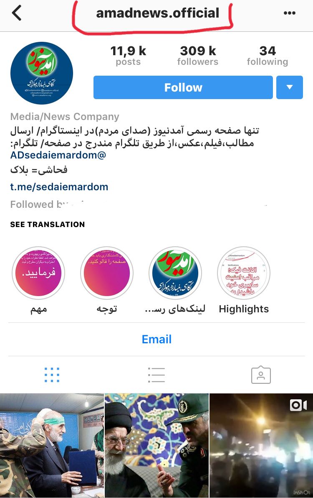Open the t.me/sedaiemardom link
This screenshot has height=498, width=313.
(59, 187)
